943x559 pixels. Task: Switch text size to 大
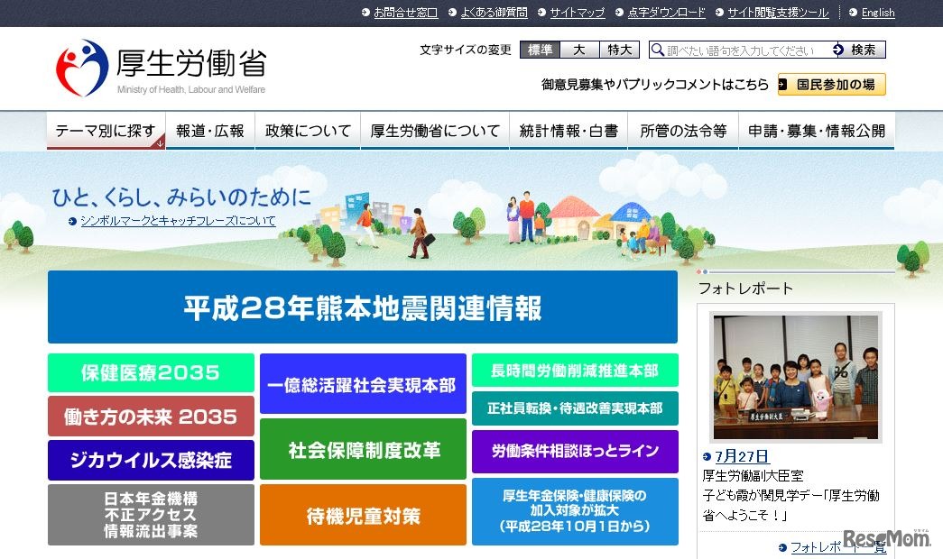579,50
